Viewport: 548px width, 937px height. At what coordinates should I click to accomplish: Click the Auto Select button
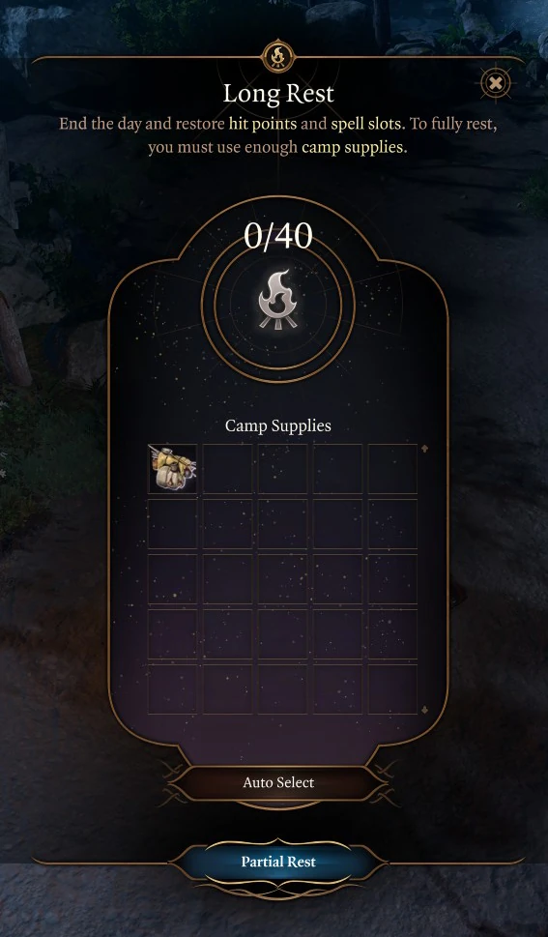click(278, 782)
